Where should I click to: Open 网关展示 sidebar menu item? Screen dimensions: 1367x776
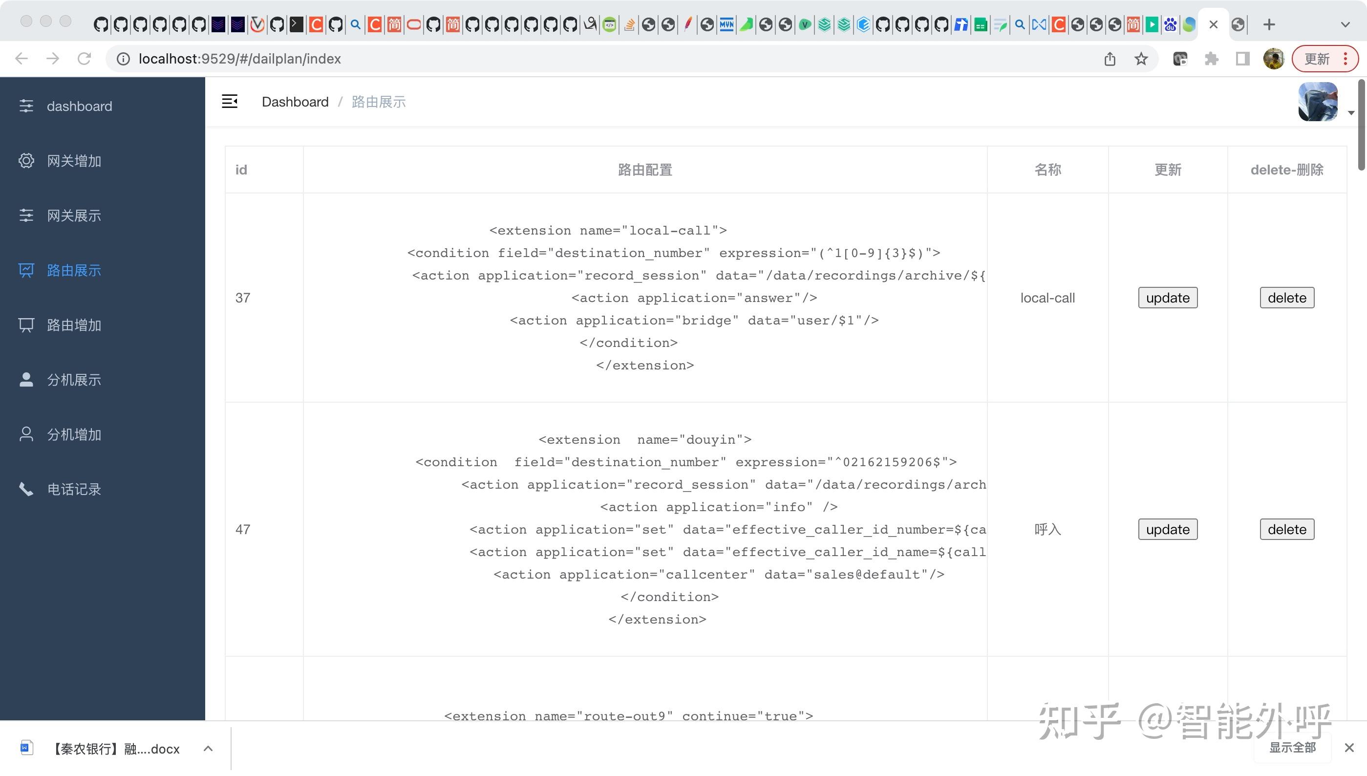point(73,216)
